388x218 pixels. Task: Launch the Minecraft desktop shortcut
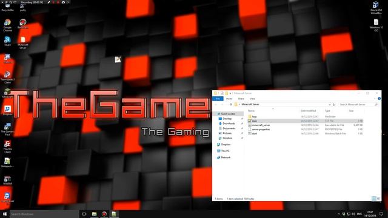(7, 93)
